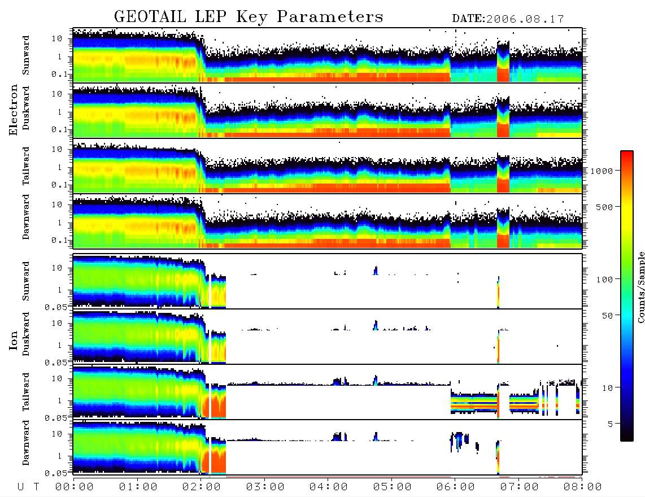Click the 03:00 time tick label
Image resolution: width=645 pixels, height=497 pixels.
(x=265, y=487)
